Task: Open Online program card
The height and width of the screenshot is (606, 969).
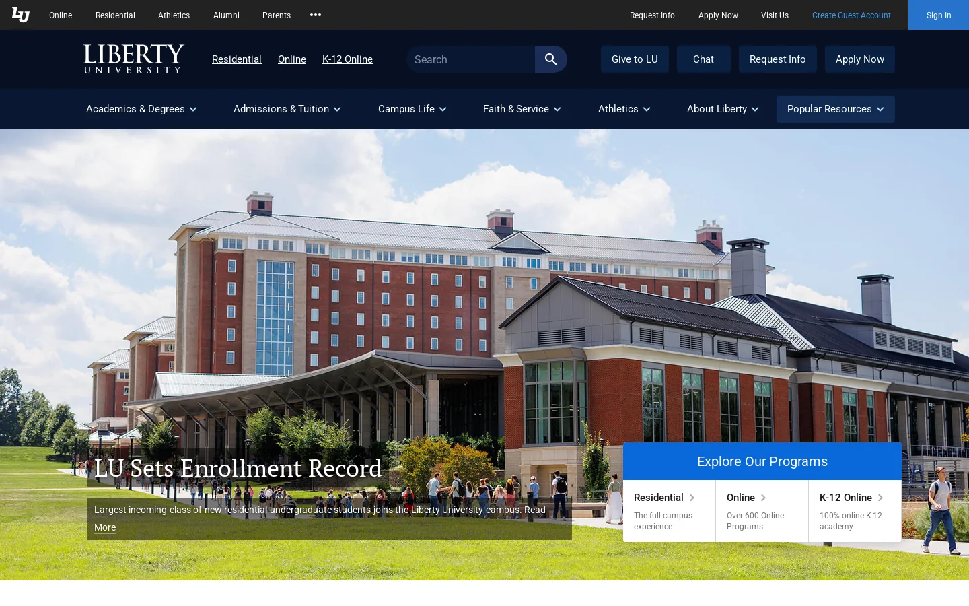Action: tap(762, 511)
